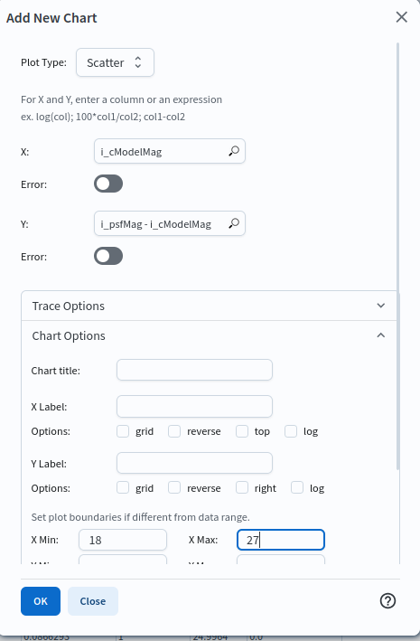
Task: Enable log scale for X axis
Action: [x=291, y=431]
